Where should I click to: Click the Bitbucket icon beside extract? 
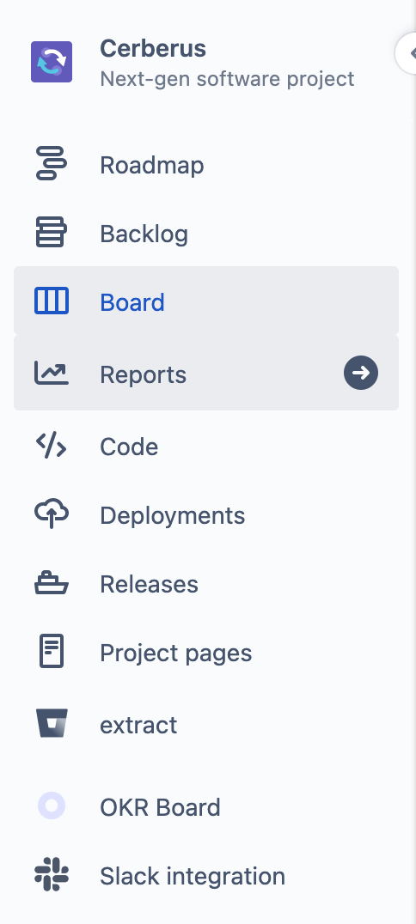coord(52,724)
